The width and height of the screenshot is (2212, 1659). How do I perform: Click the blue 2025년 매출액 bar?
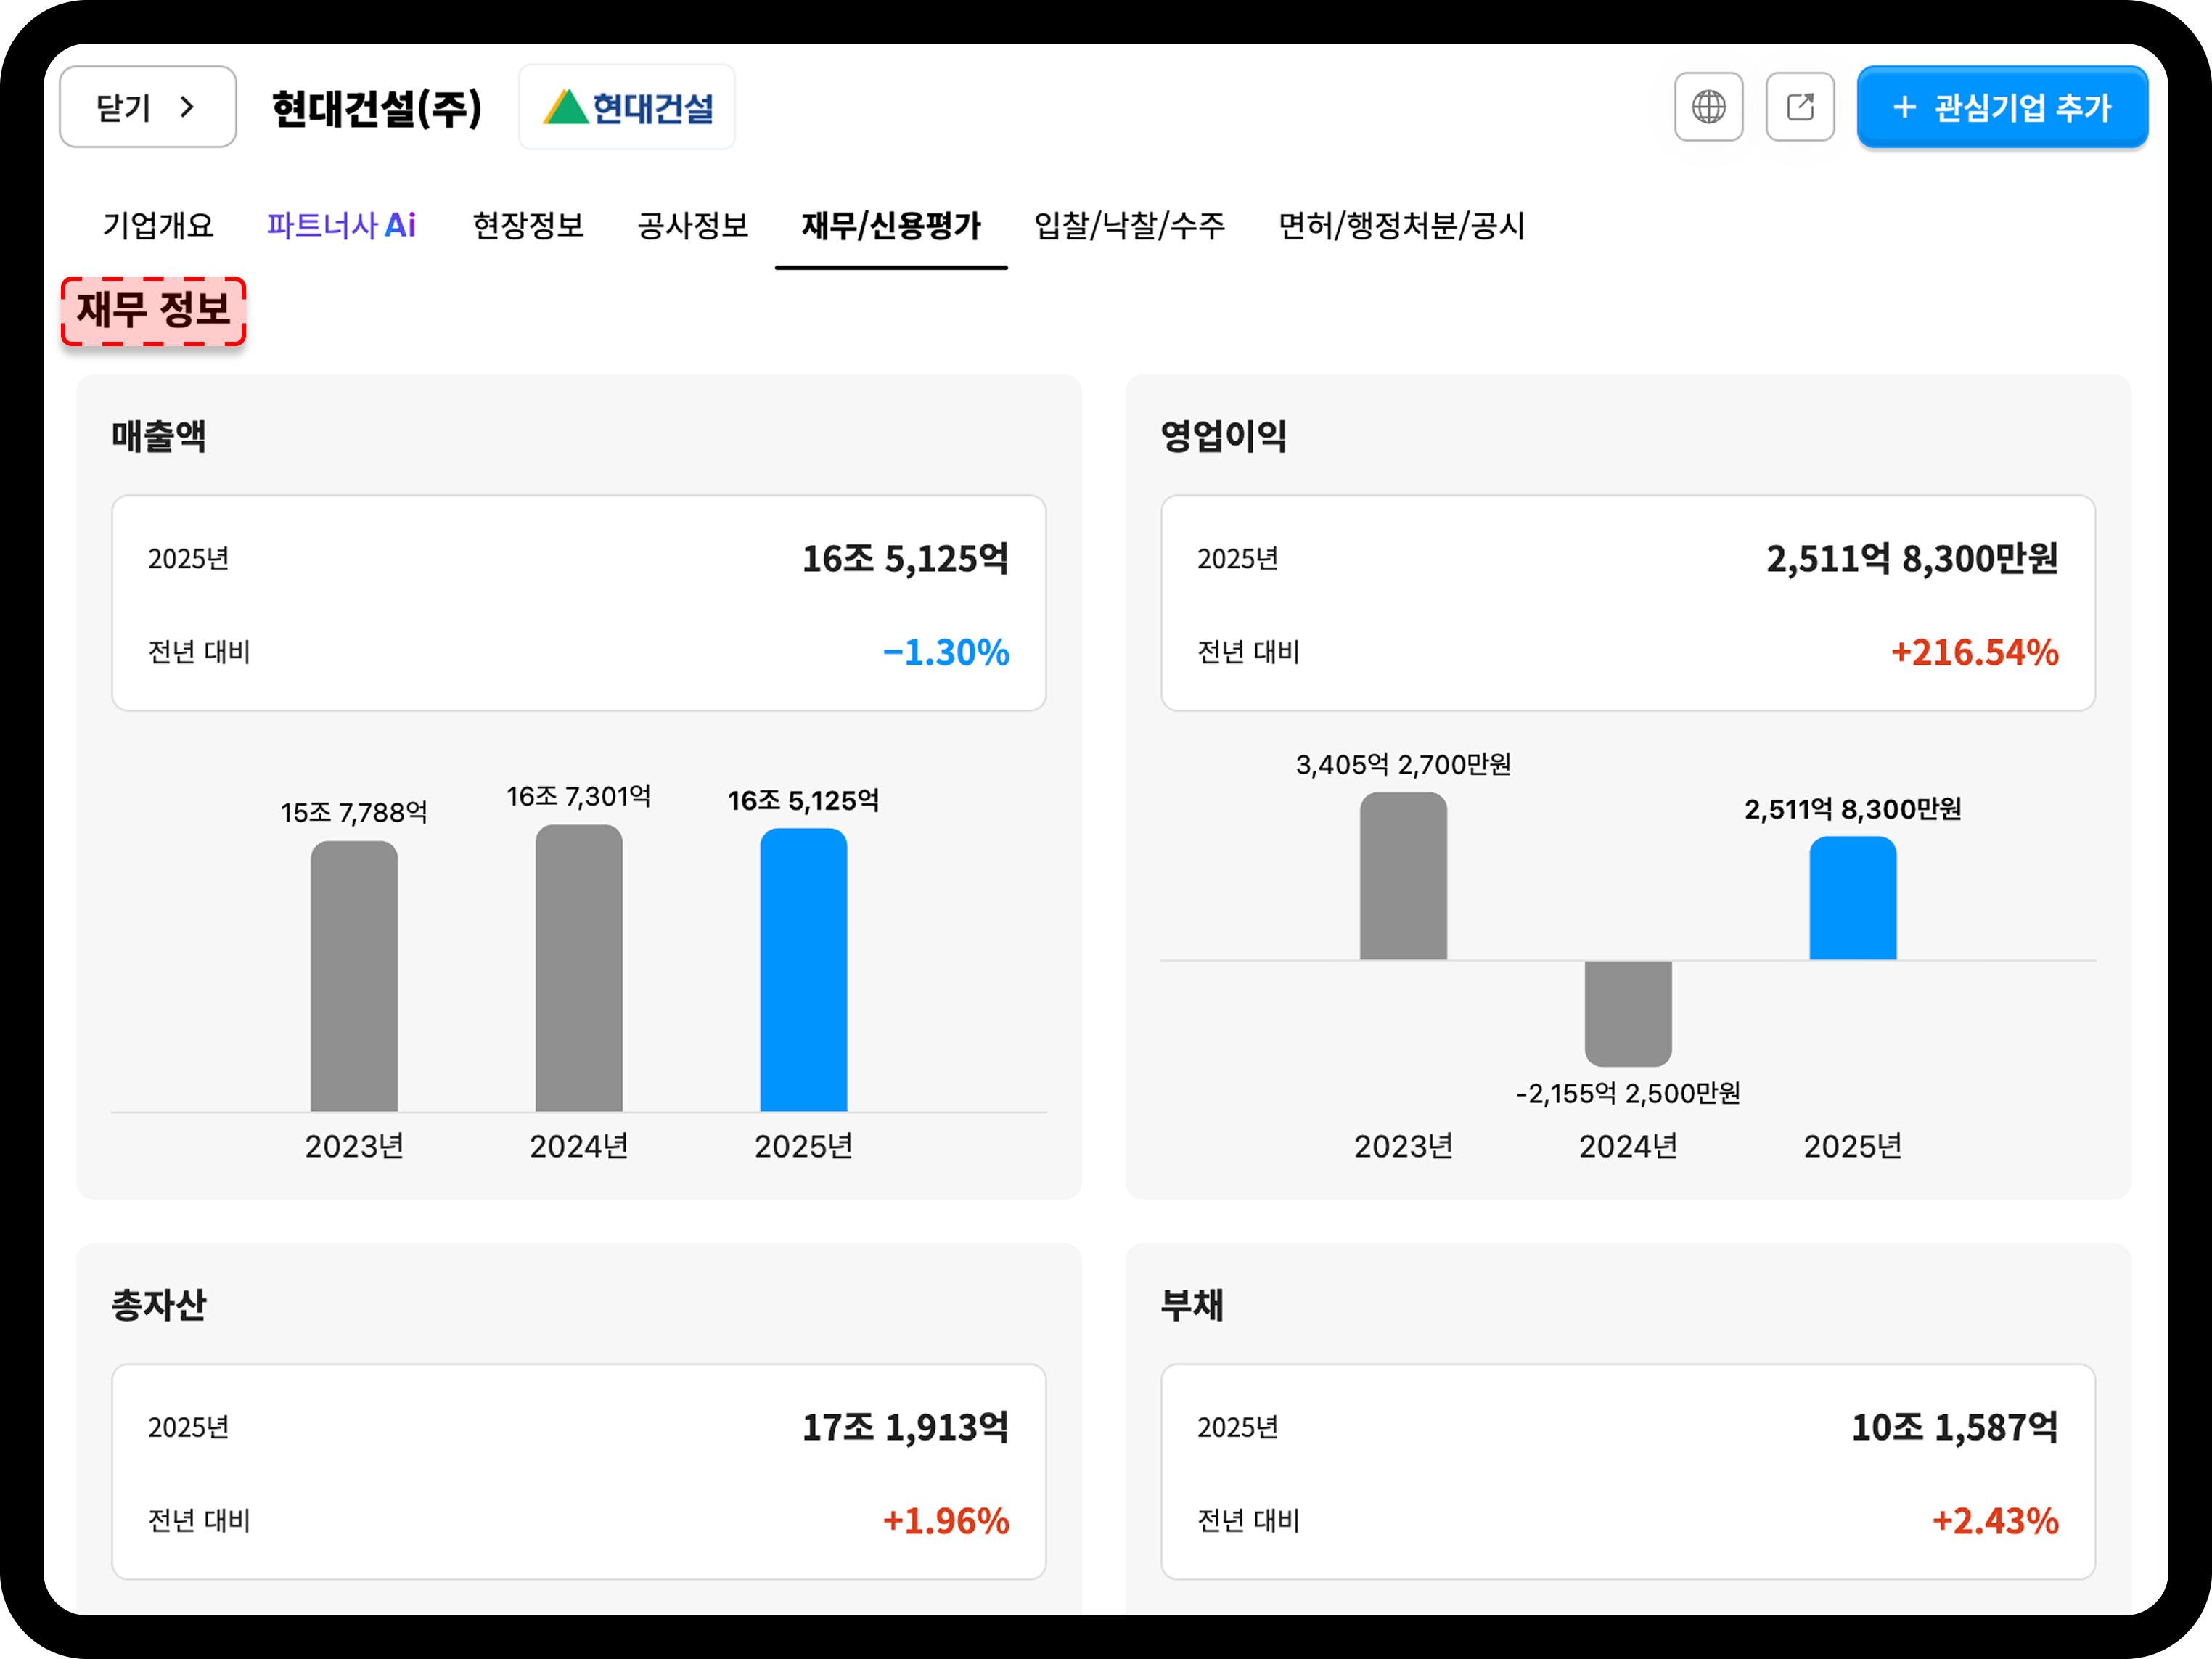pos(803,969)
